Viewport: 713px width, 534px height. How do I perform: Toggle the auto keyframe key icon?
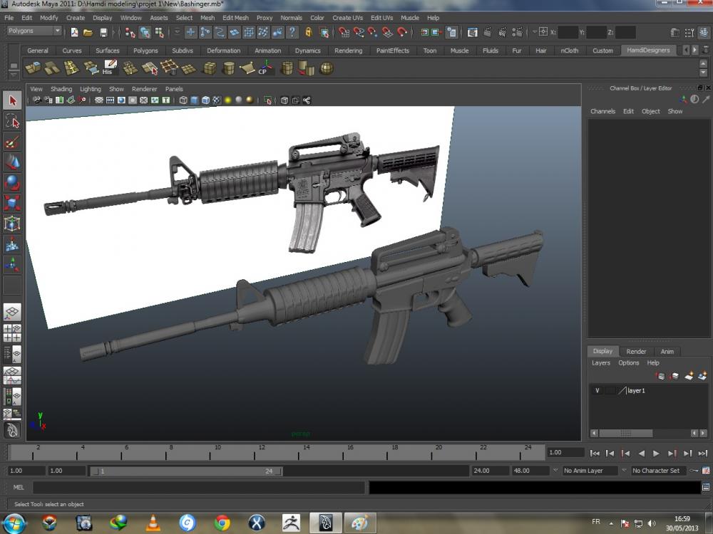694,471
